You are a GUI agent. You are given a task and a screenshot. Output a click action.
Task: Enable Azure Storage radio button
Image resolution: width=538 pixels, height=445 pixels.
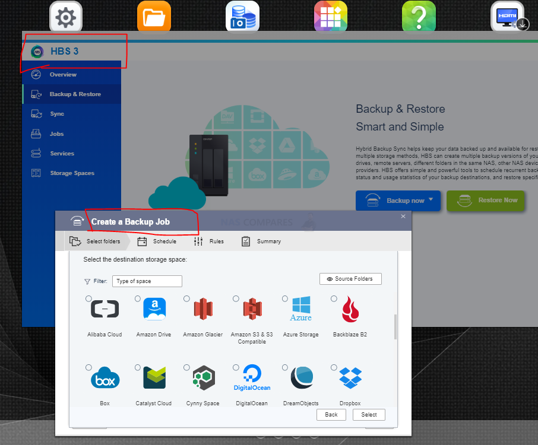285,298
